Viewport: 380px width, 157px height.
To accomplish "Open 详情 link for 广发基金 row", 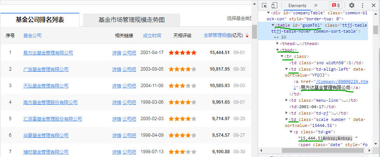I will tap(117, 69).
